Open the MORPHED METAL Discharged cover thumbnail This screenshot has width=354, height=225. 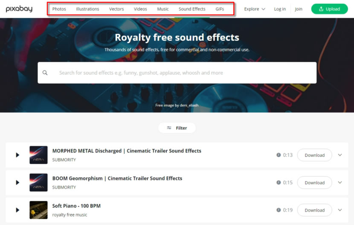[x=39, y=155]
